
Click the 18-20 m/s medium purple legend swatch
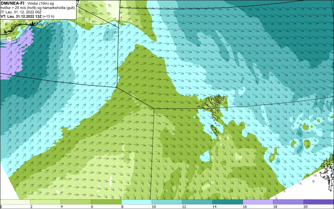click(x=289, y=202)
